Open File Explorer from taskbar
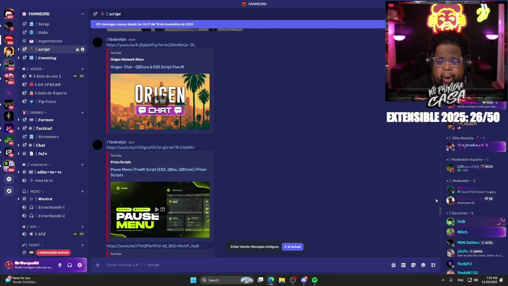 pos(282,280)
